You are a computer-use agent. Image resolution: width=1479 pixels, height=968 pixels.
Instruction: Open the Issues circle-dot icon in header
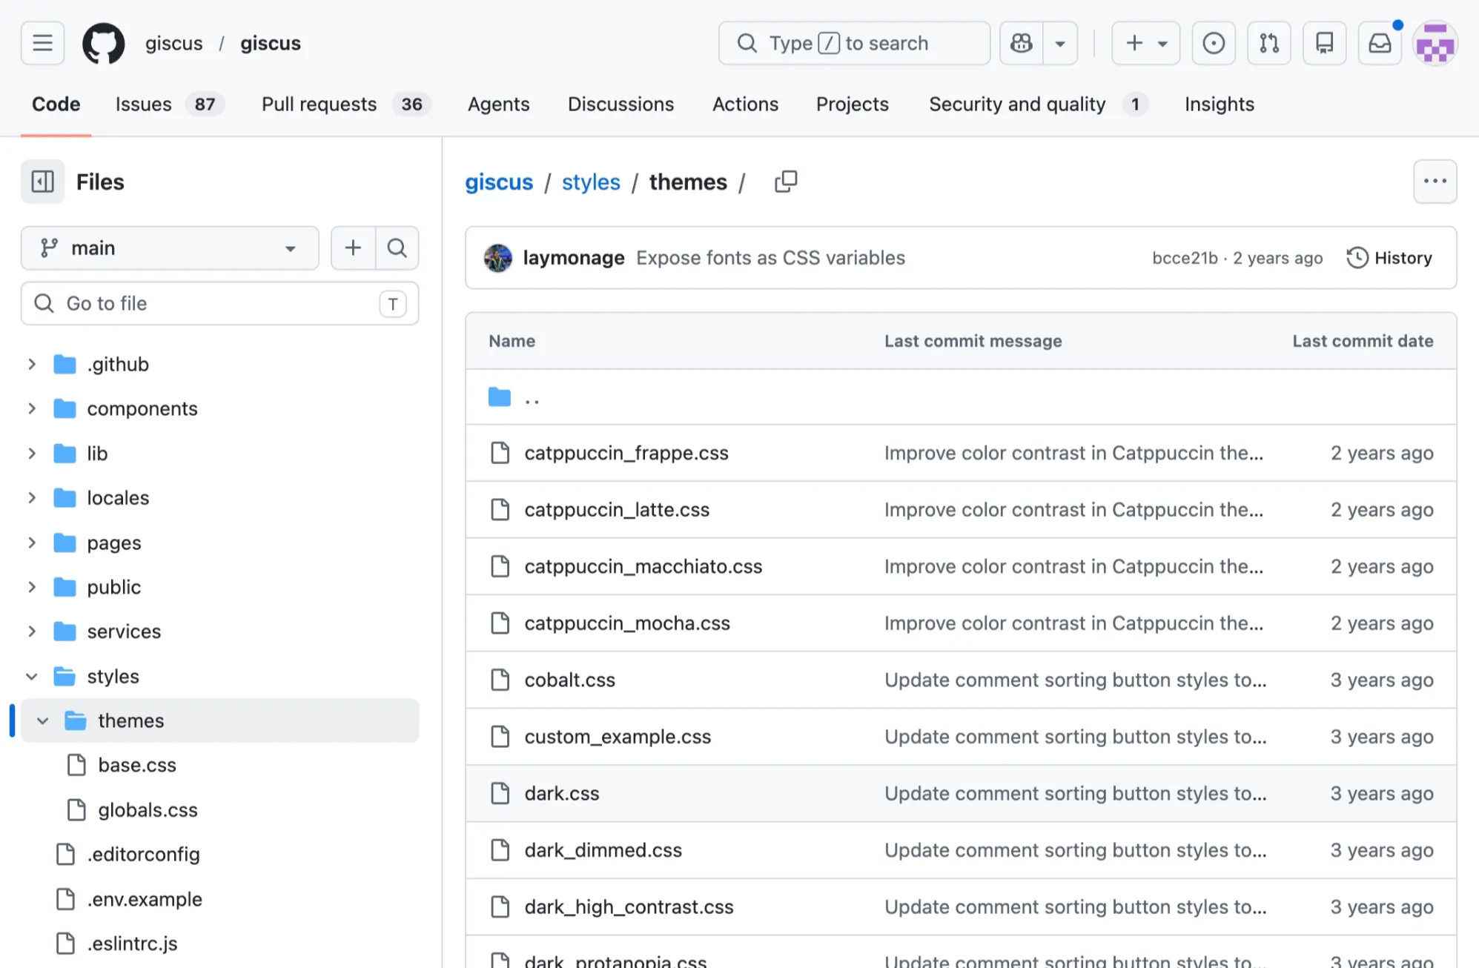click(x=1214, y=43)
